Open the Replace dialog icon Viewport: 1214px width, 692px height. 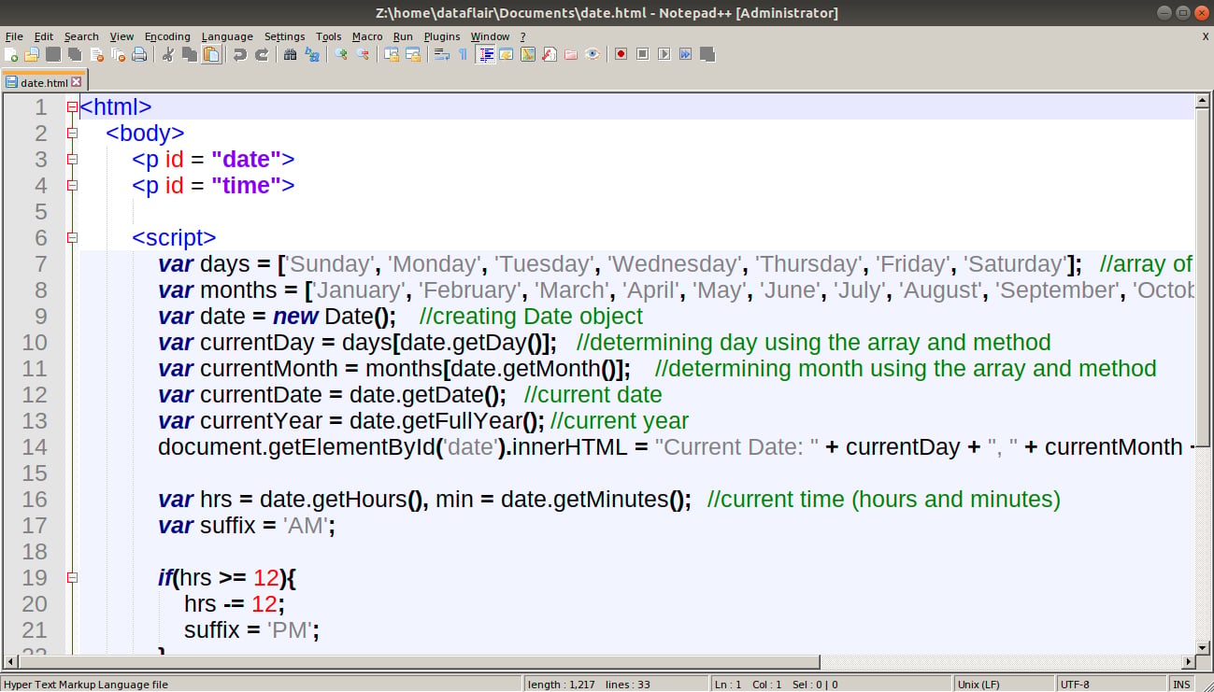pos(311,54)
